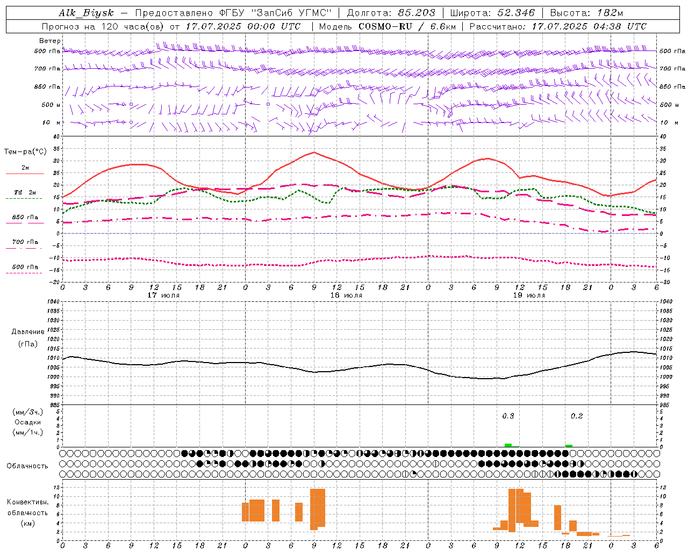The image size is (688, 550).
Task: Select the Давление pressure panel label
Action: click(x=28, y=332)
